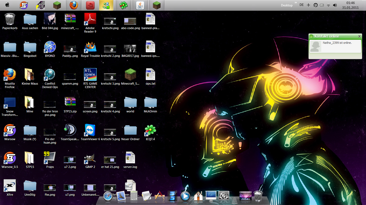Close the Kontakt online notification popup
Screen dimensions: 366x205
click(359, 36)
